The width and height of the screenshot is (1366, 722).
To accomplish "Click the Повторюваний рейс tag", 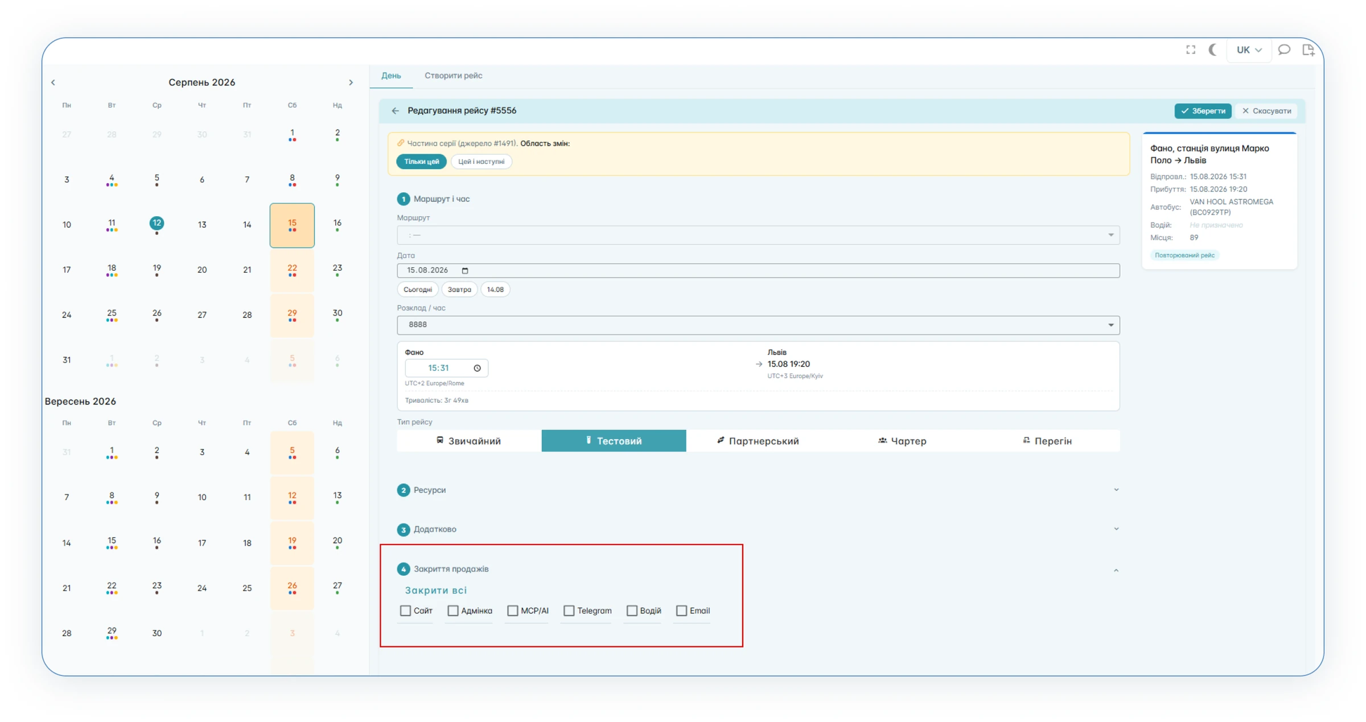I will [x=1185, y=255].
